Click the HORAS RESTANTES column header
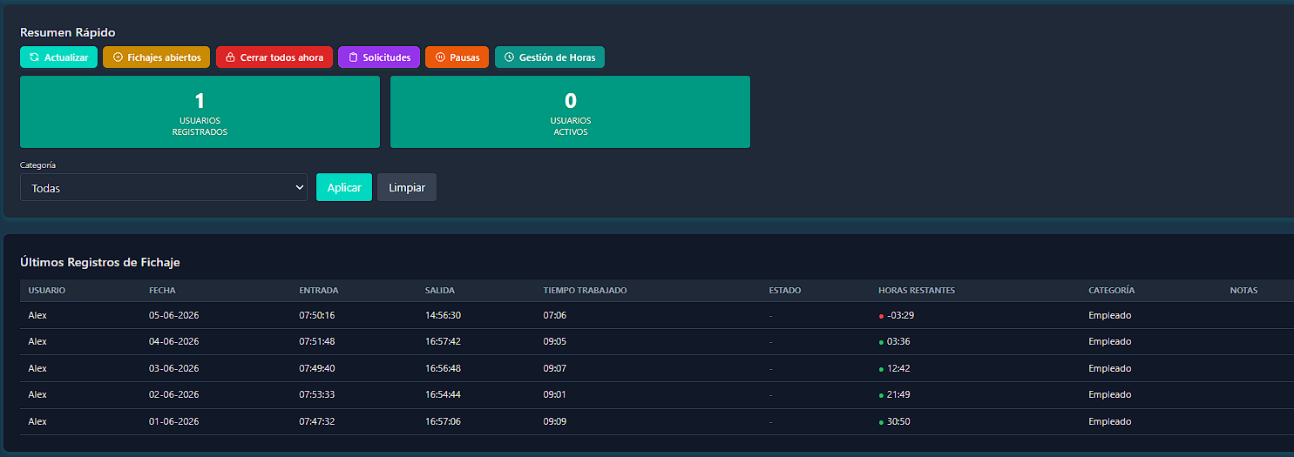 coord(917,291)
